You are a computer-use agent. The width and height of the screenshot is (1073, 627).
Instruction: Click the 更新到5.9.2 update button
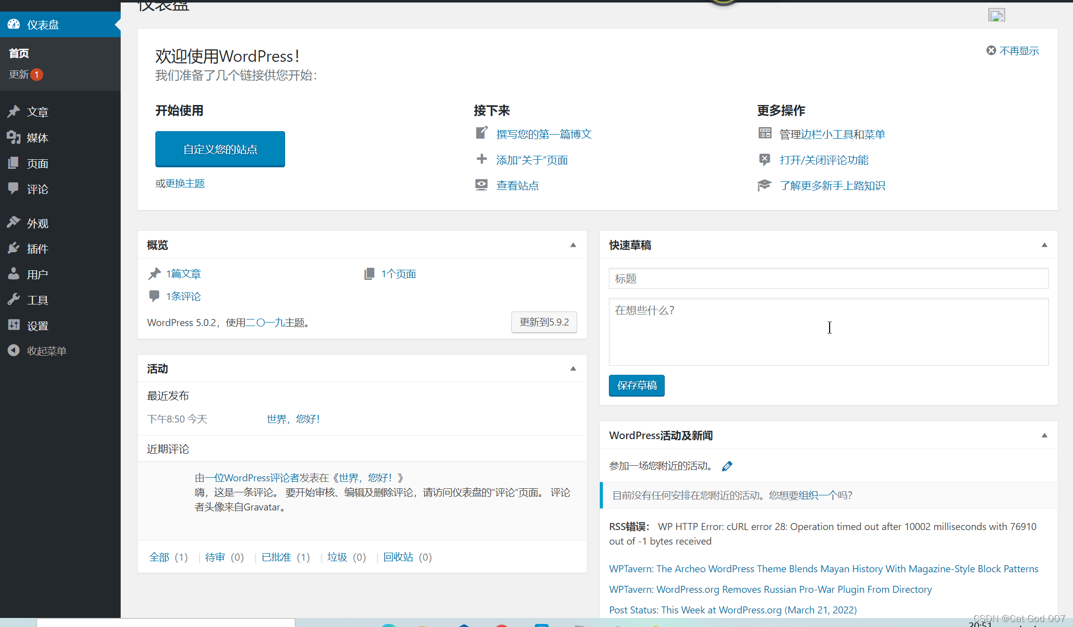coord(544,322)
